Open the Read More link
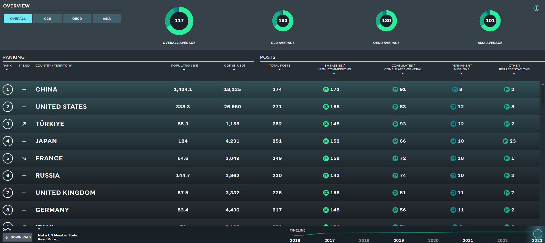The height and width of the screenshot is (243, 545). click(x=48, y=239)
